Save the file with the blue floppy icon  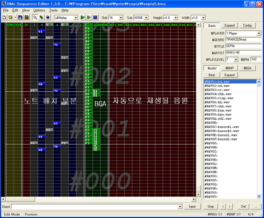coord(20,17)
